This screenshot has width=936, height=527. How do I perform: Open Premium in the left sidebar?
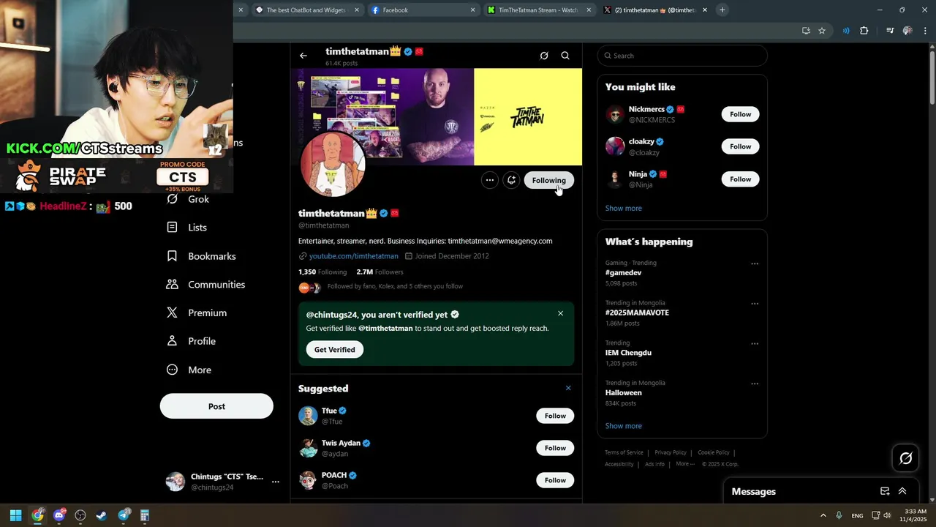click(197, 313)
